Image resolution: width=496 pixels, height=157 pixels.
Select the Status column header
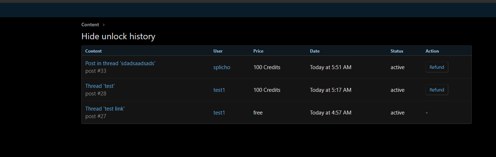tap(397, 51)
